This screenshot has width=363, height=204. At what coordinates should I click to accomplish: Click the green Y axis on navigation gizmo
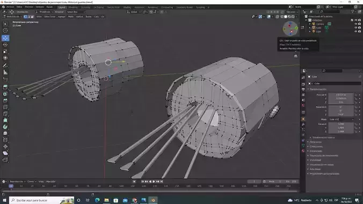(296, 28)
